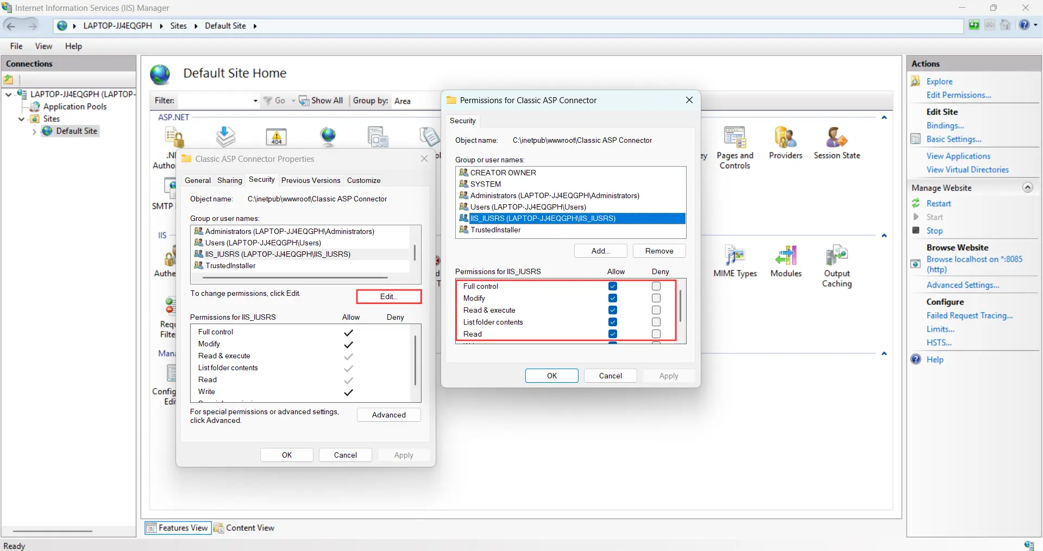Click the help toolbar icon at top right
This screenshot has height=551, width=1043.
(1025, 25)
